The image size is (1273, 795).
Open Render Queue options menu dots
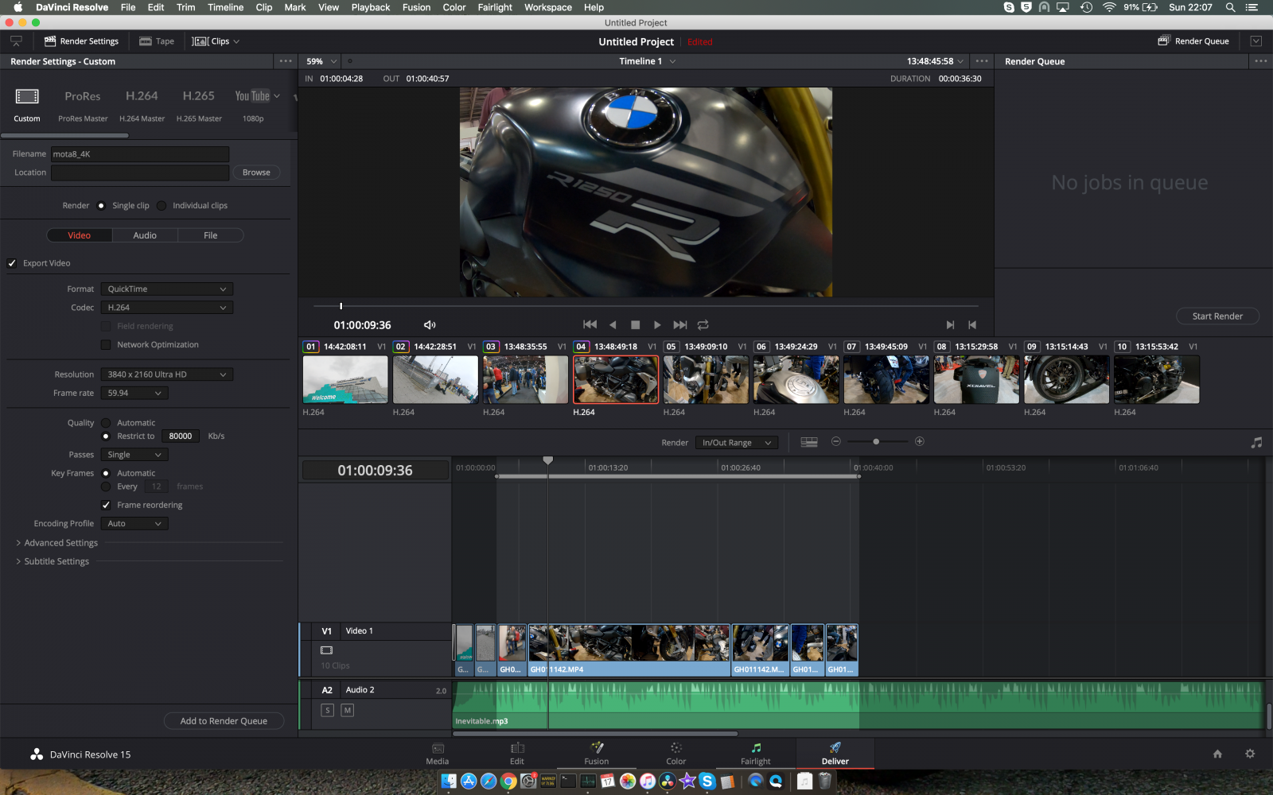click(x=1261, y=61)
